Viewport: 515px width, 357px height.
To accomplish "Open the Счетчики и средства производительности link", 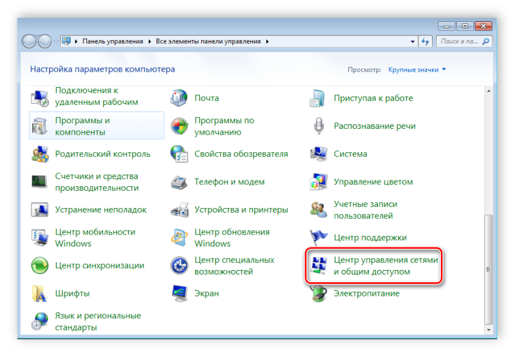I will (97, 182).
